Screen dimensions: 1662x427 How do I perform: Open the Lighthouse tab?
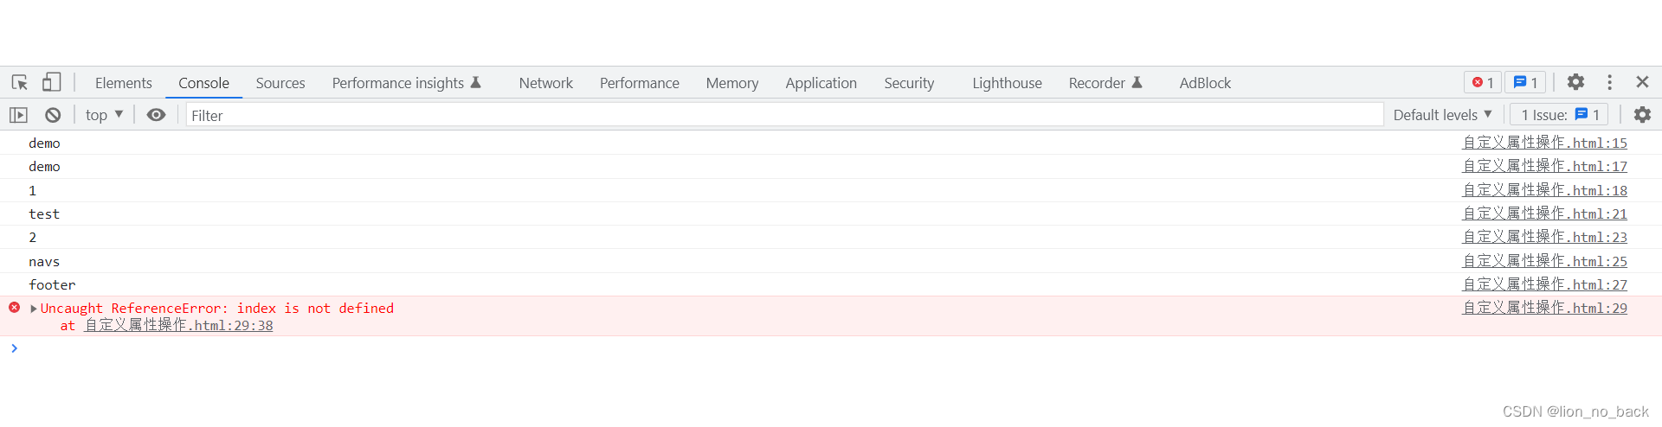1007,83
